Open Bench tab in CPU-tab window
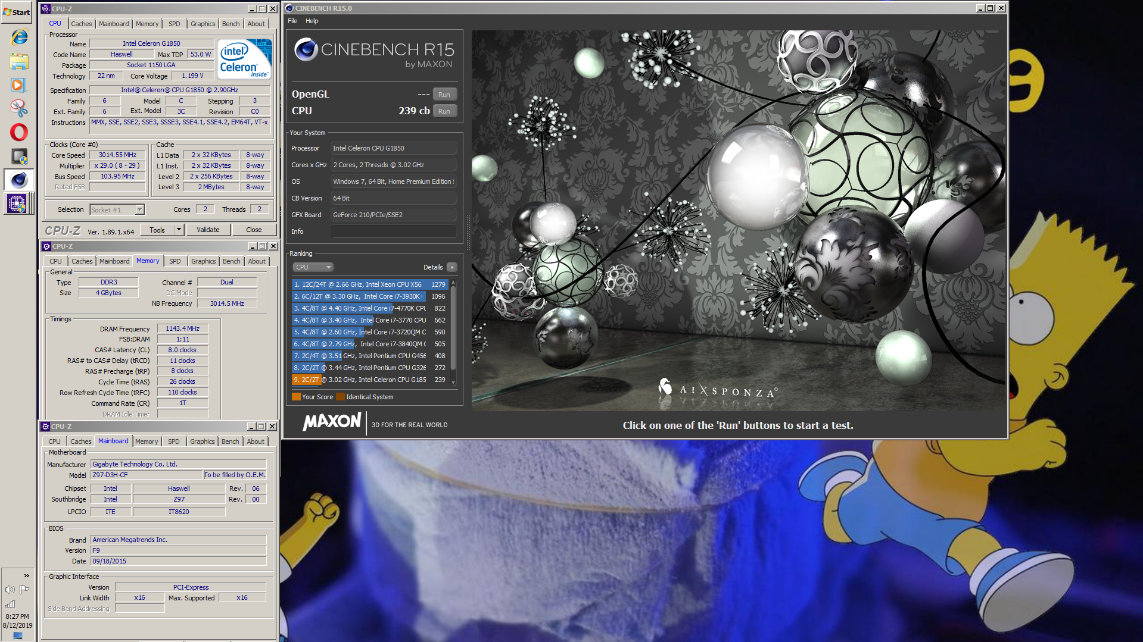Viewport: 1143px width, 642px height. pyautogui.click(x=231, y=24)
